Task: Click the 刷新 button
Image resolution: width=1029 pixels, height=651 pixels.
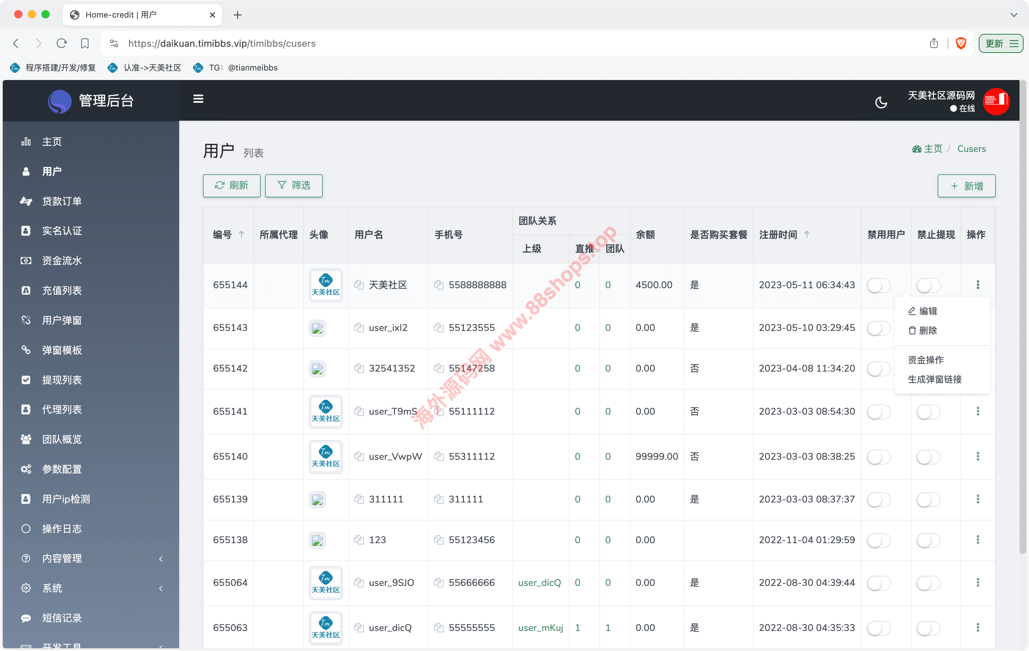Action: [231, 185]
